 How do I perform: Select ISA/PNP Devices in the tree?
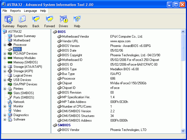click(25, 84)
